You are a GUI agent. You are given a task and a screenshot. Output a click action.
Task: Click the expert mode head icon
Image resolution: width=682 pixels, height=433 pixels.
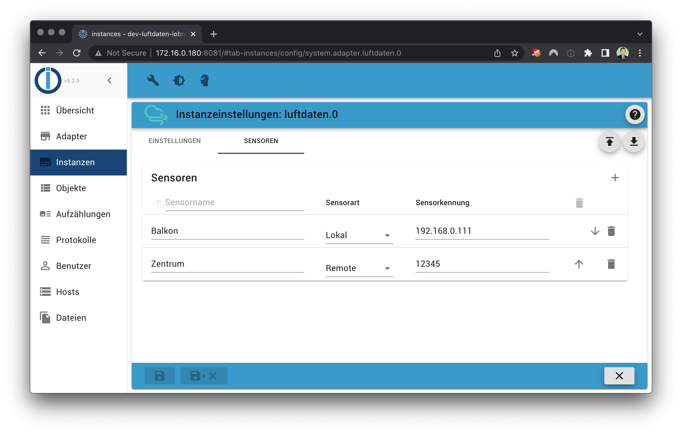tap(204, 80)
